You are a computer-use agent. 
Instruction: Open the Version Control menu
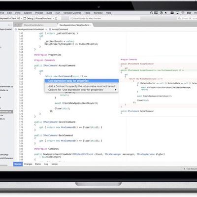click(72, 13)
